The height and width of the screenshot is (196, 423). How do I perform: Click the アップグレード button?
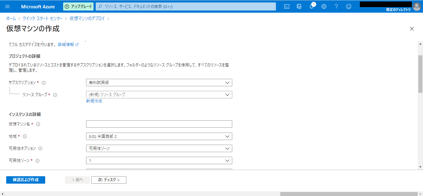78,6
